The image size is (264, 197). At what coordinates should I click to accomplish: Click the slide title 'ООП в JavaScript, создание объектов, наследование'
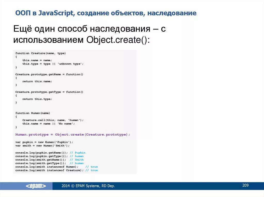(x=106, y=13)
